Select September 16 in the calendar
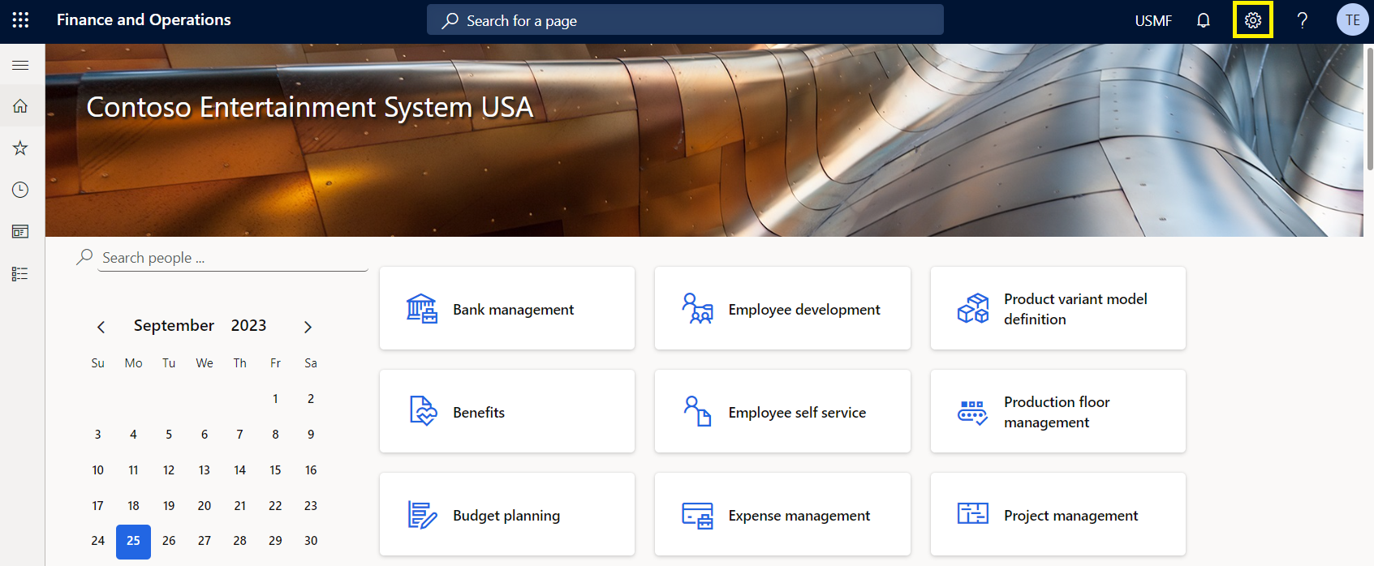Image resolution: width=1374 pixels, height=566 pixels. point(311,470)
